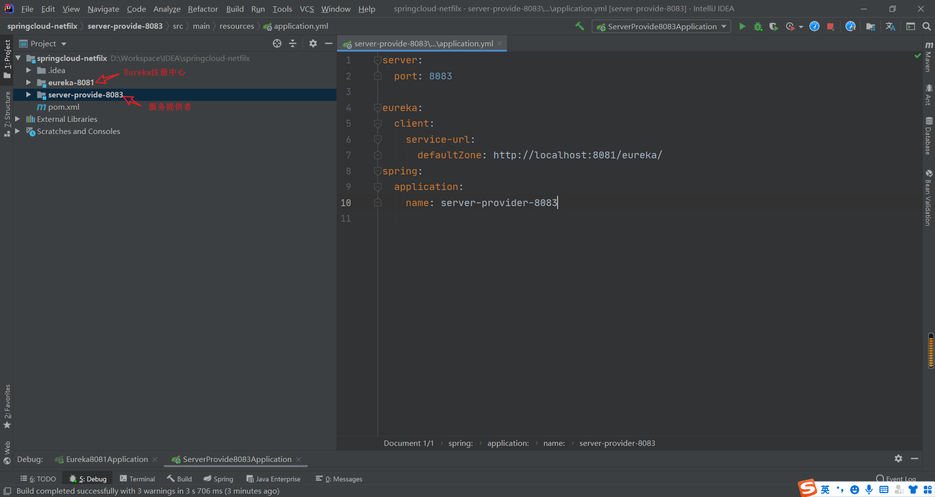Expand the .idea folder
This screenshot has height=497, width=935.
click(29, 70)
